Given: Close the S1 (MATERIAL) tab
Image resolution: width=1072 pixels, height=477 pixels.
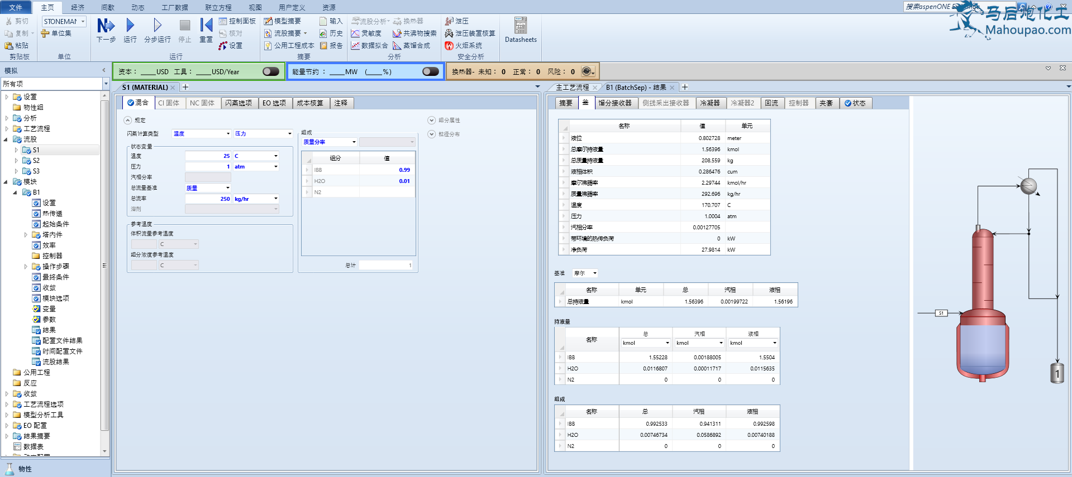Looking at the screenshot, I should click(173, 88).
